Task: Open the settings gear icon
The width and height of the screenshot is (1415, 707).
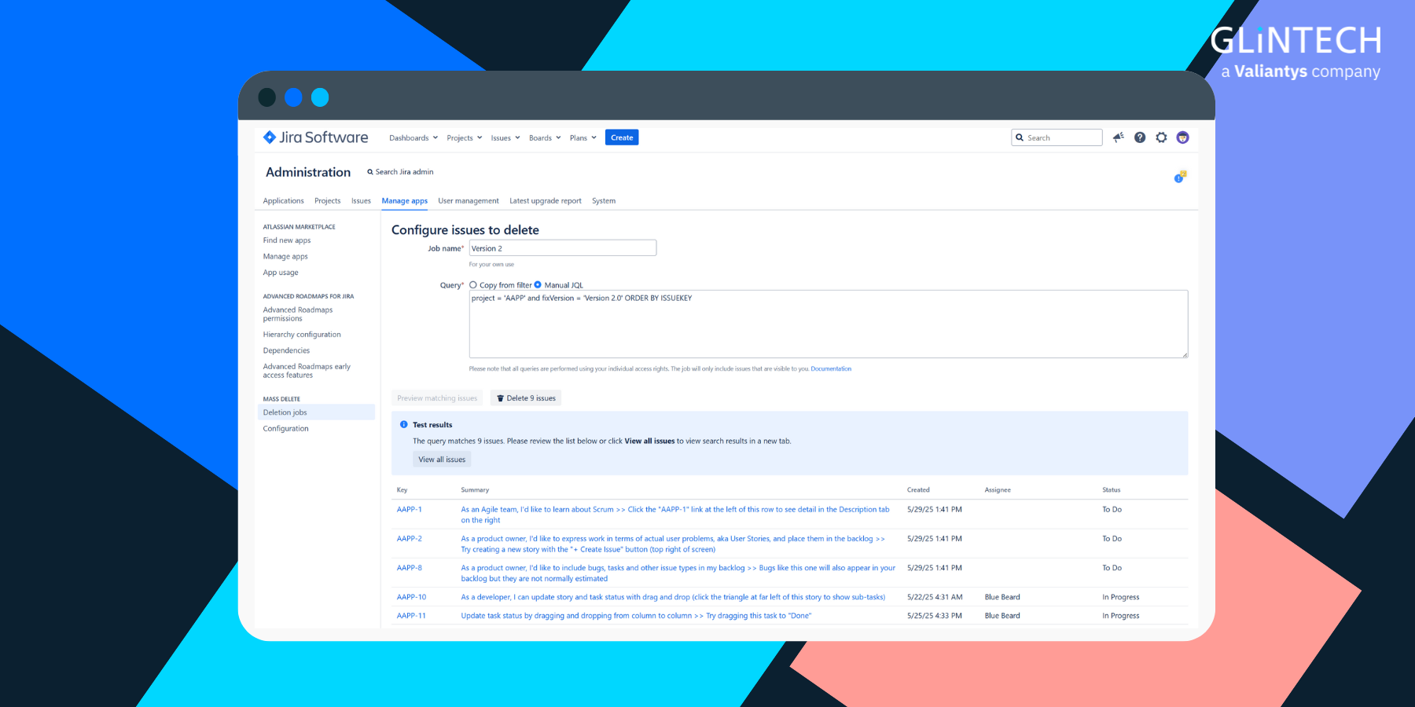Action: 1161,137
